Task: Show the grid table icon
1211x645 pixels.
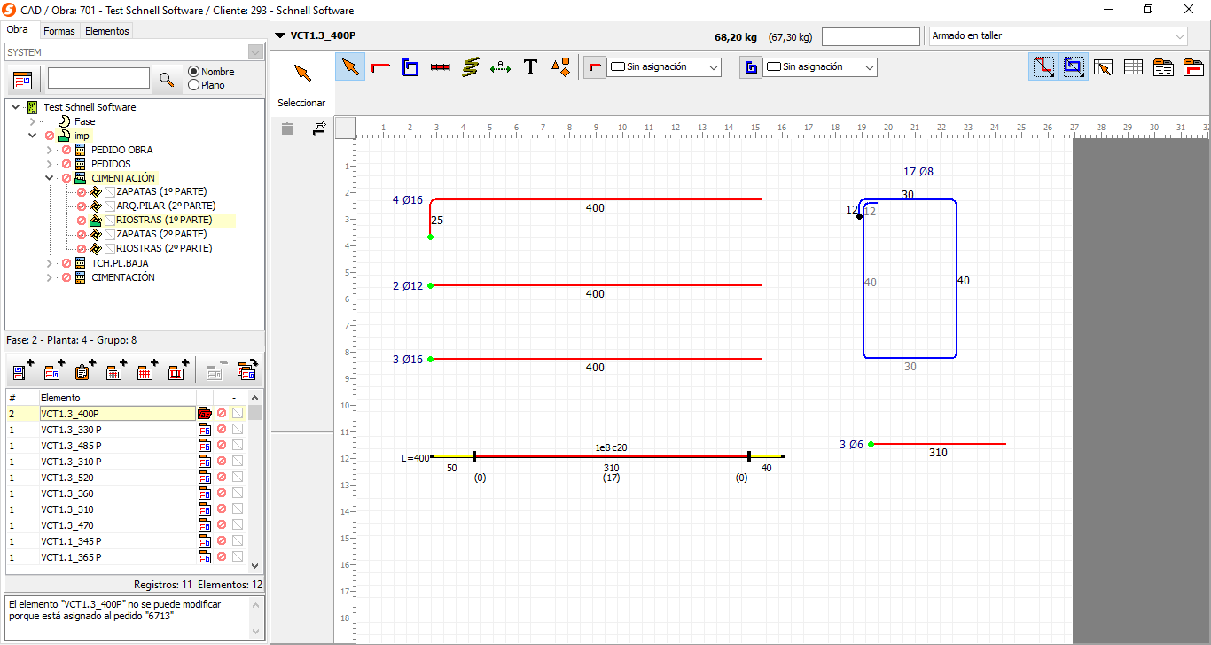Action: click(x=1133, y=67)
